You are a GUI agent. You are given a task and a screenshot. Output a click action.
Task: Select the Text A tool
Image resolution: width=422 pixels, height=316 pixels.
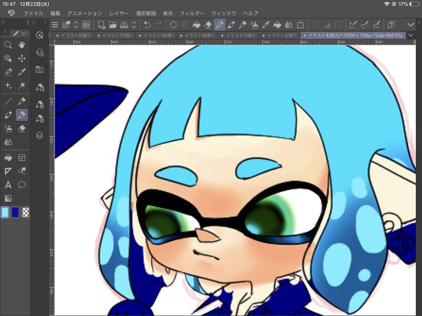coord(8,185)
